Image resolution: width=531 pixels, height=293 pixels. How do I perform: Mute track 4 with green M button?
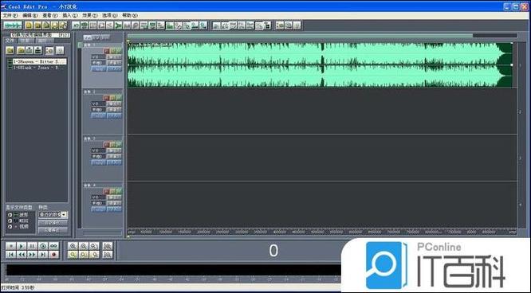(119, 191)
